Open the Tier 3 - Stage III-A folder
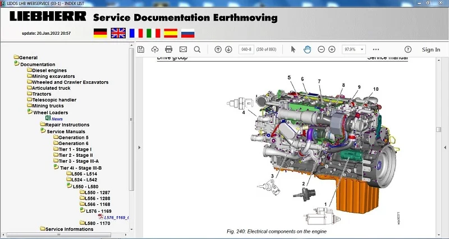Viewport: 449px width, 239px height. point(76,161)
